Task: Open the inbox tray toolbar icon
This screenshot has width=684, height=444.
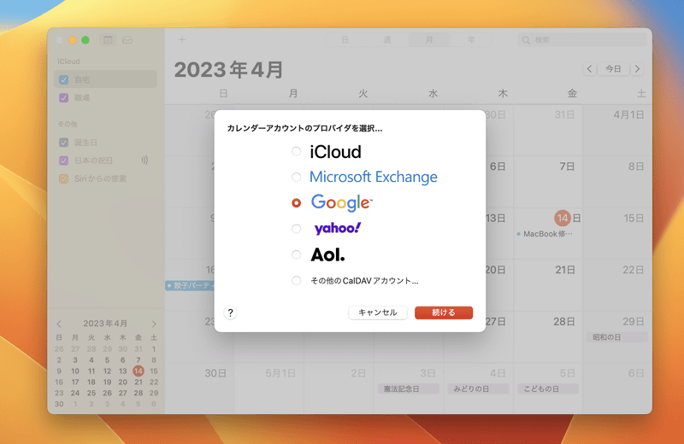Action: point(127,40)
